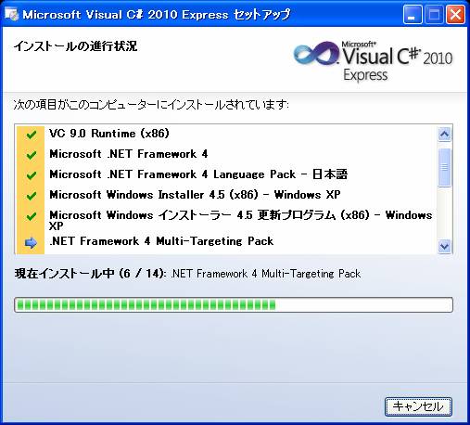Click checkmark next to Framework 4 Language Pack
Image resolution: width=470 pixels, height=425 pixels.
pos(31,175)
